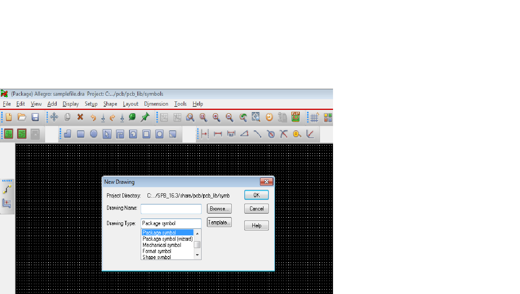Select the circle drawing tool
520x294 pixels.
(93, 134)
